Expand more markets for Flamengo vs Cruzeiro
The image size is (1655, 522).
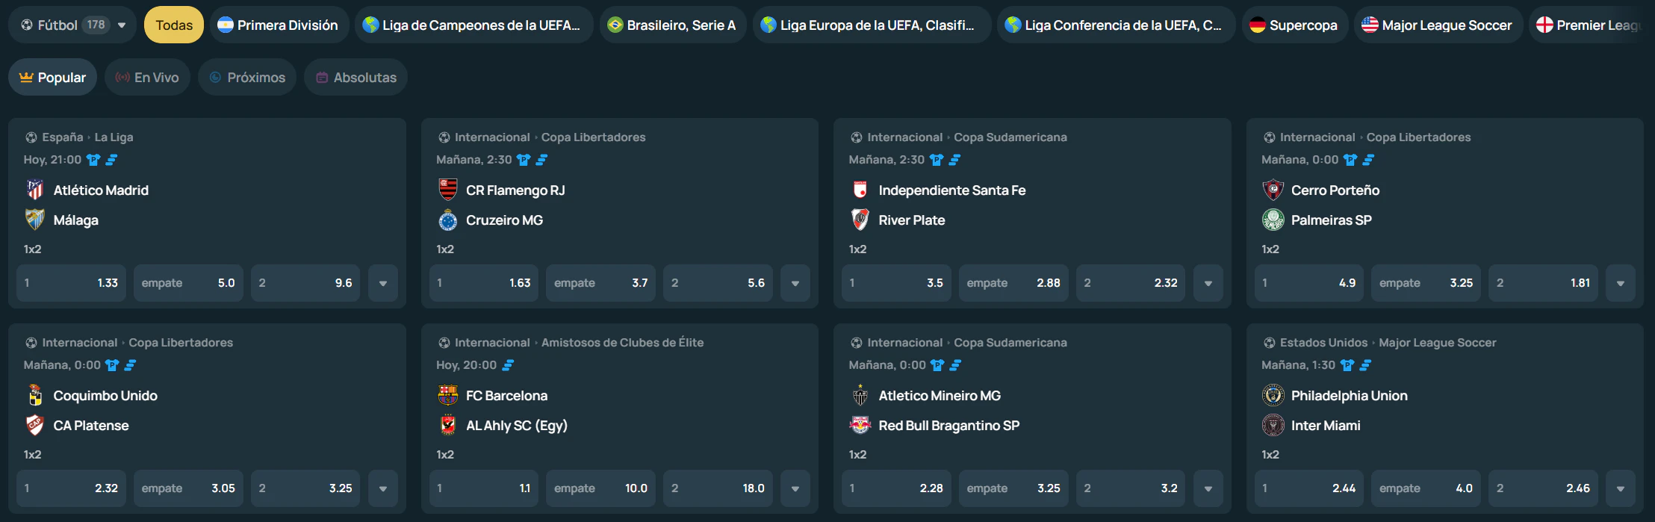coord(795,283)
